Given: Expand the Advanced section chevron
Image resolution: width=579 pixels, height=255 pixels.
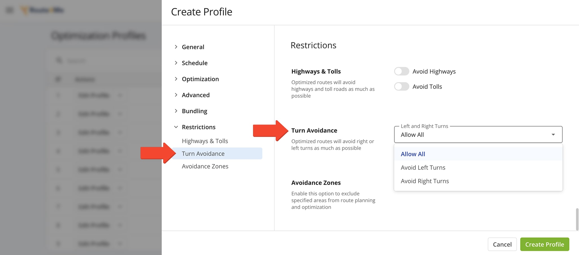Looking at the screenshot, I should 176,95.
